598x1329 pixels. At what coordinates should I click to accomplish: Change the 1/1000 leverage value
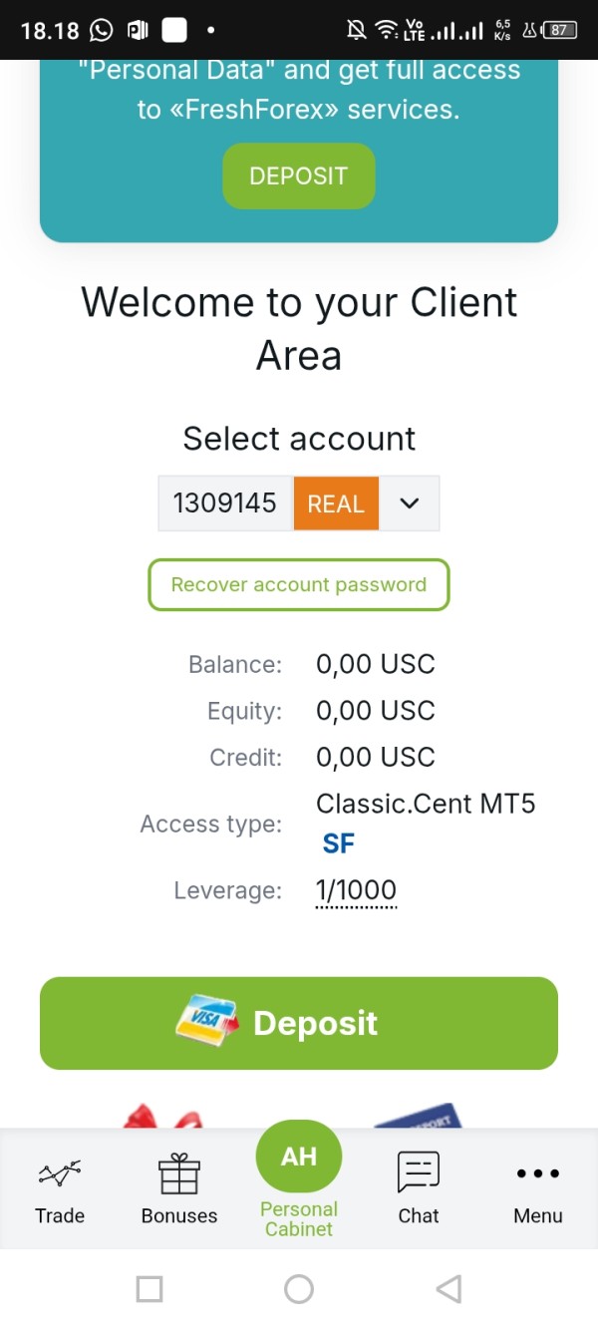tap(356, 890)
